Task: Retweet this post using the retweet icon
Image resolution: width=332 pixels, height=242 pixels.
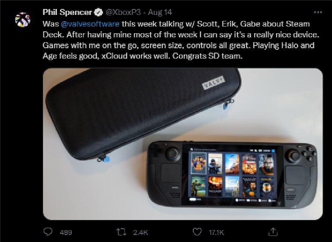Action: (122, 232)
